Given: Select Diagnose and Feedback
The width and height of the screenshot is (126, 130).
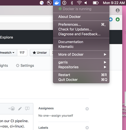Looking at the screenshot, I should pos(81,34).
